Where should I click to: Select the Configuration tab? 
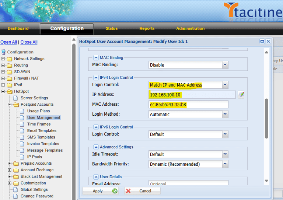pos(67,28)
